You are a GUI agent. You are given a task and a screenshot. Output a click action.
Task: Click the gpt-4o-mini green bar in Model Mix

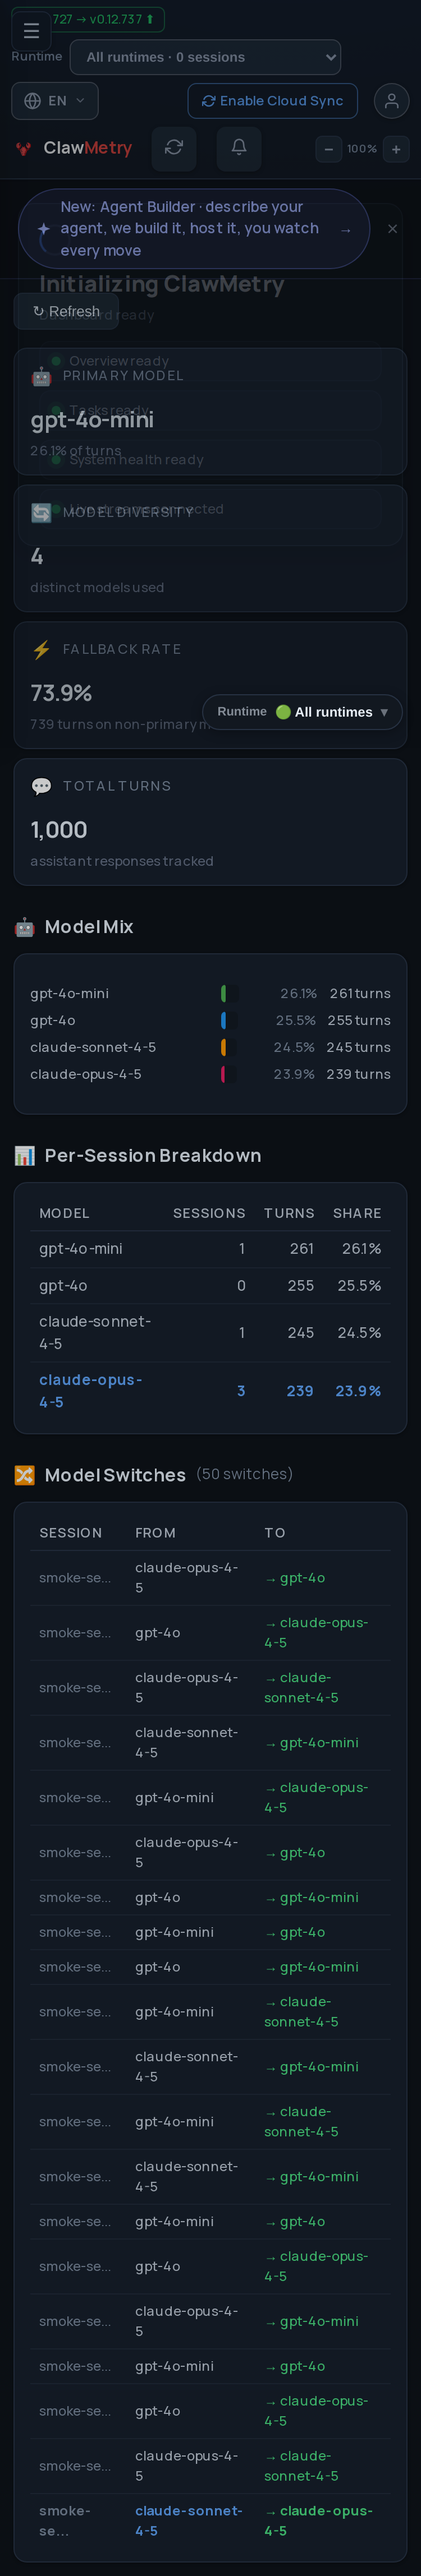pos(223,993)
